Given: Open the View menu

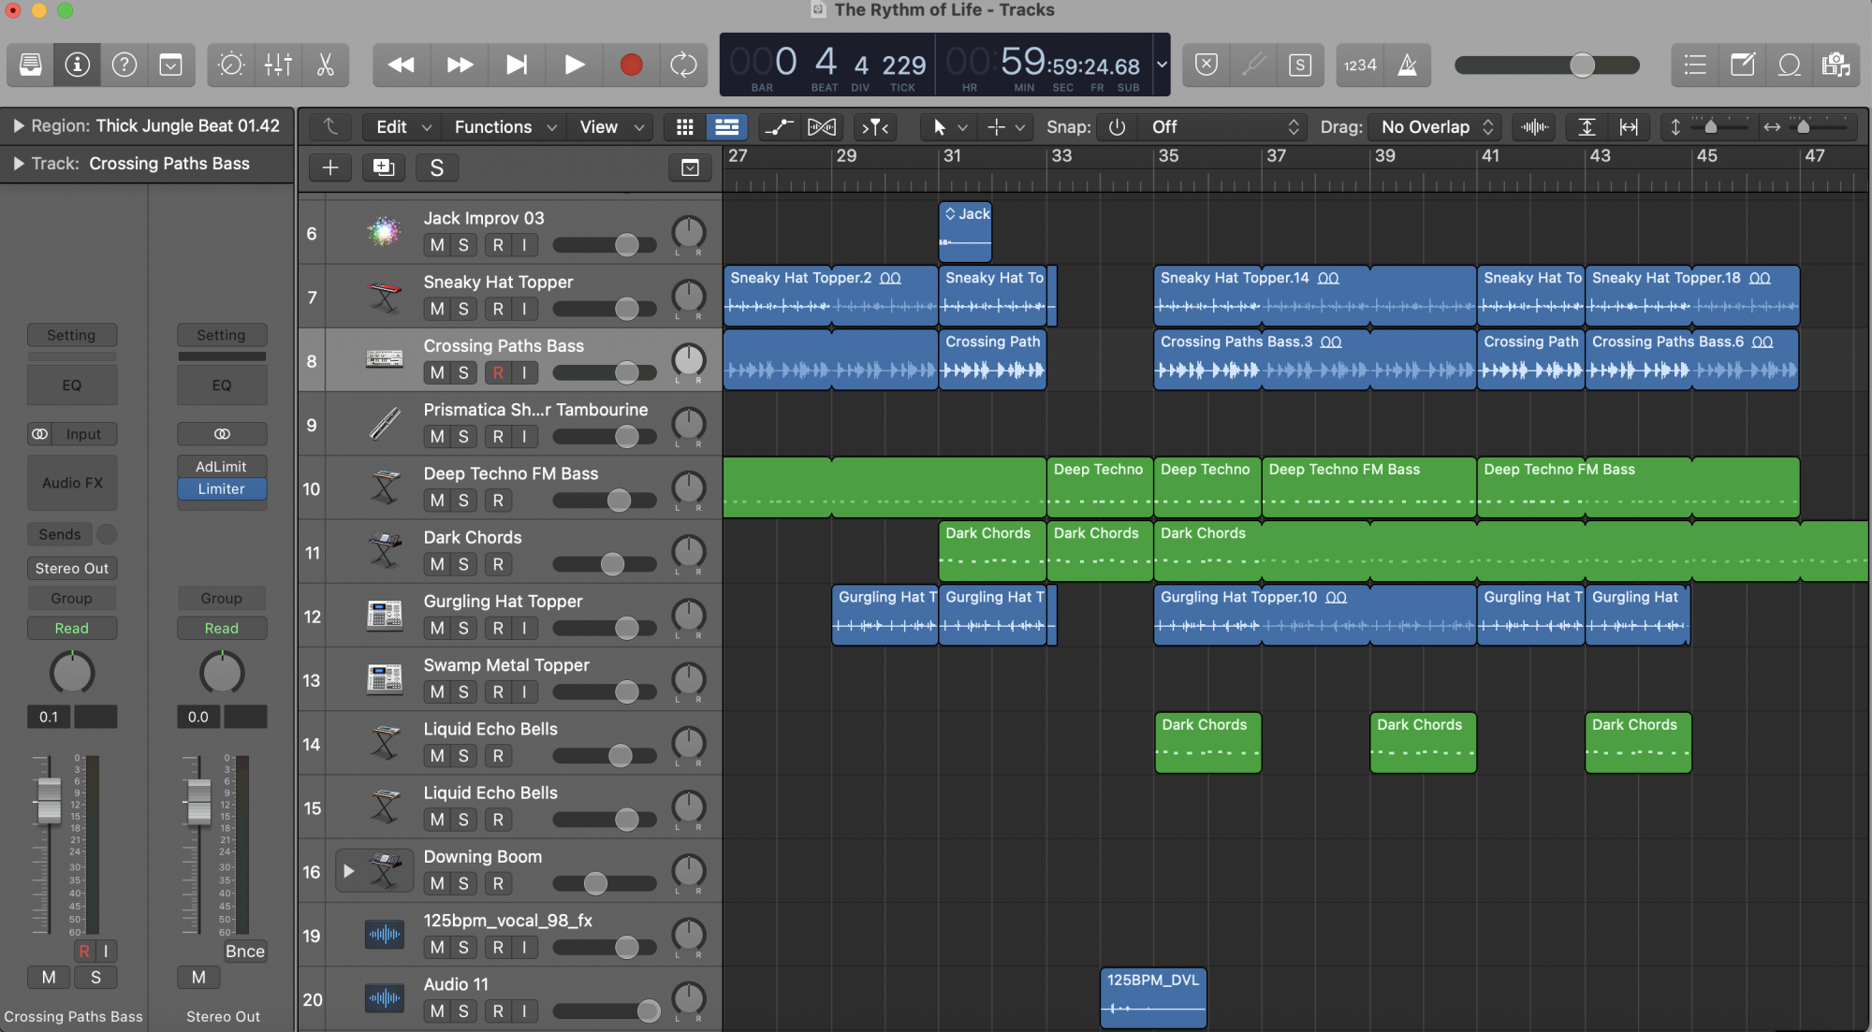Looking at the screenshot, I should click(x=610, y=126).
